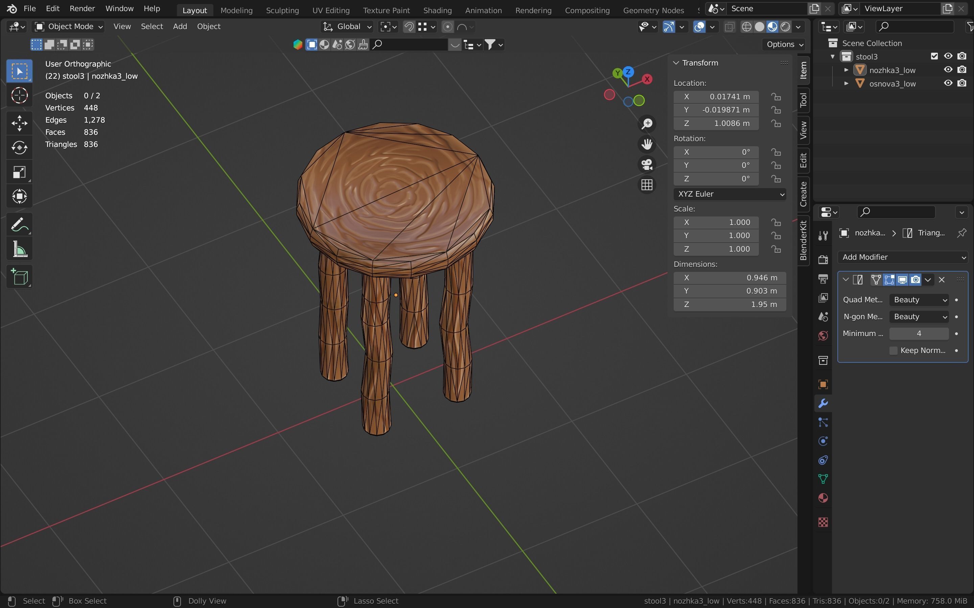Open the Output properties tab
This screenshot has width=974, height=608.
pyautogui.click(x=823, y=278)
